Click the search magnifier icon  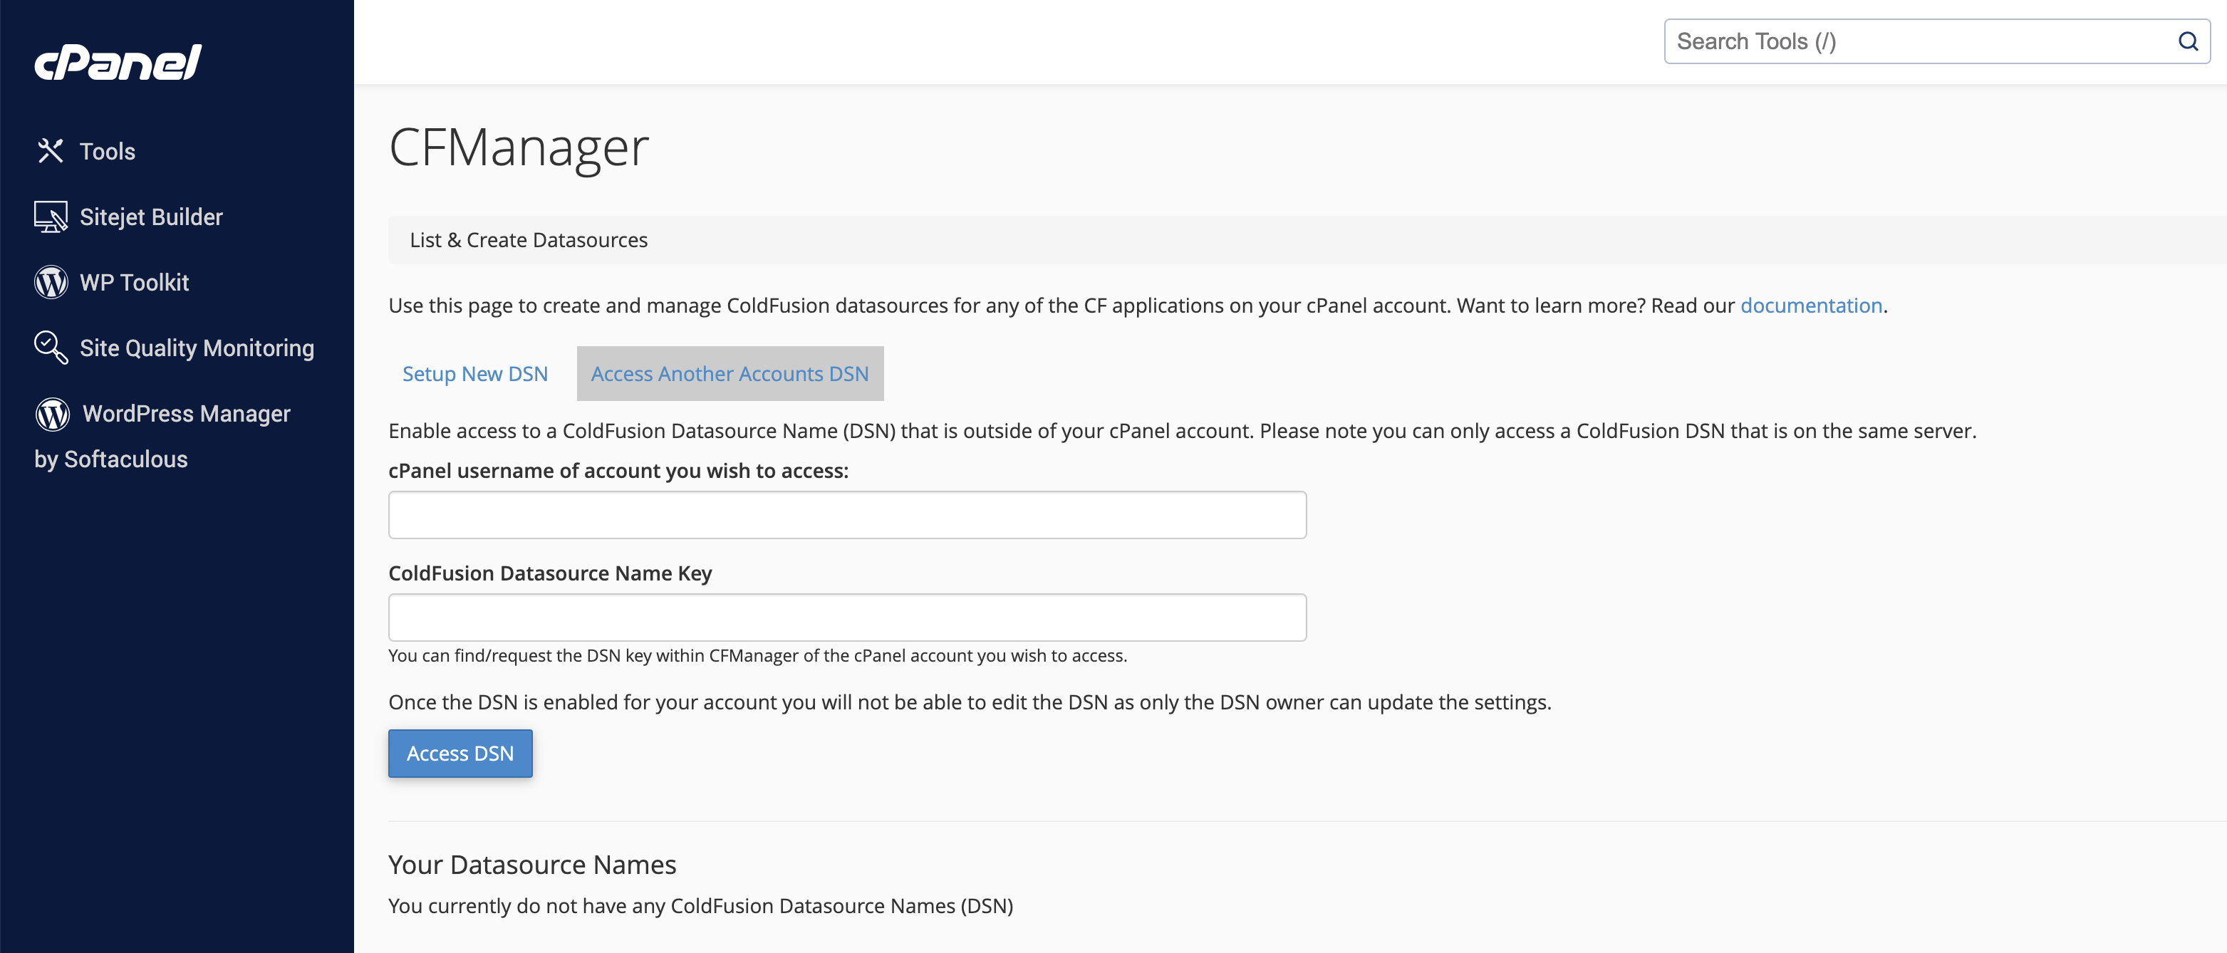coord(2188,41)
